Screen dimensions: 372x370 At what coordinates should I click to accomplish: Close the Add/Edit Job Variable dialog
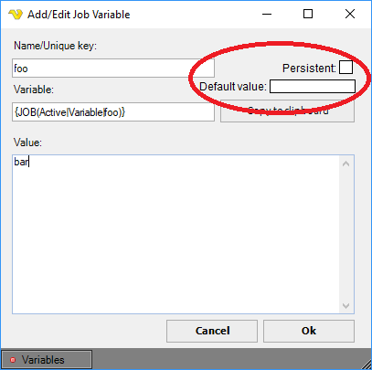coord(350,14)
